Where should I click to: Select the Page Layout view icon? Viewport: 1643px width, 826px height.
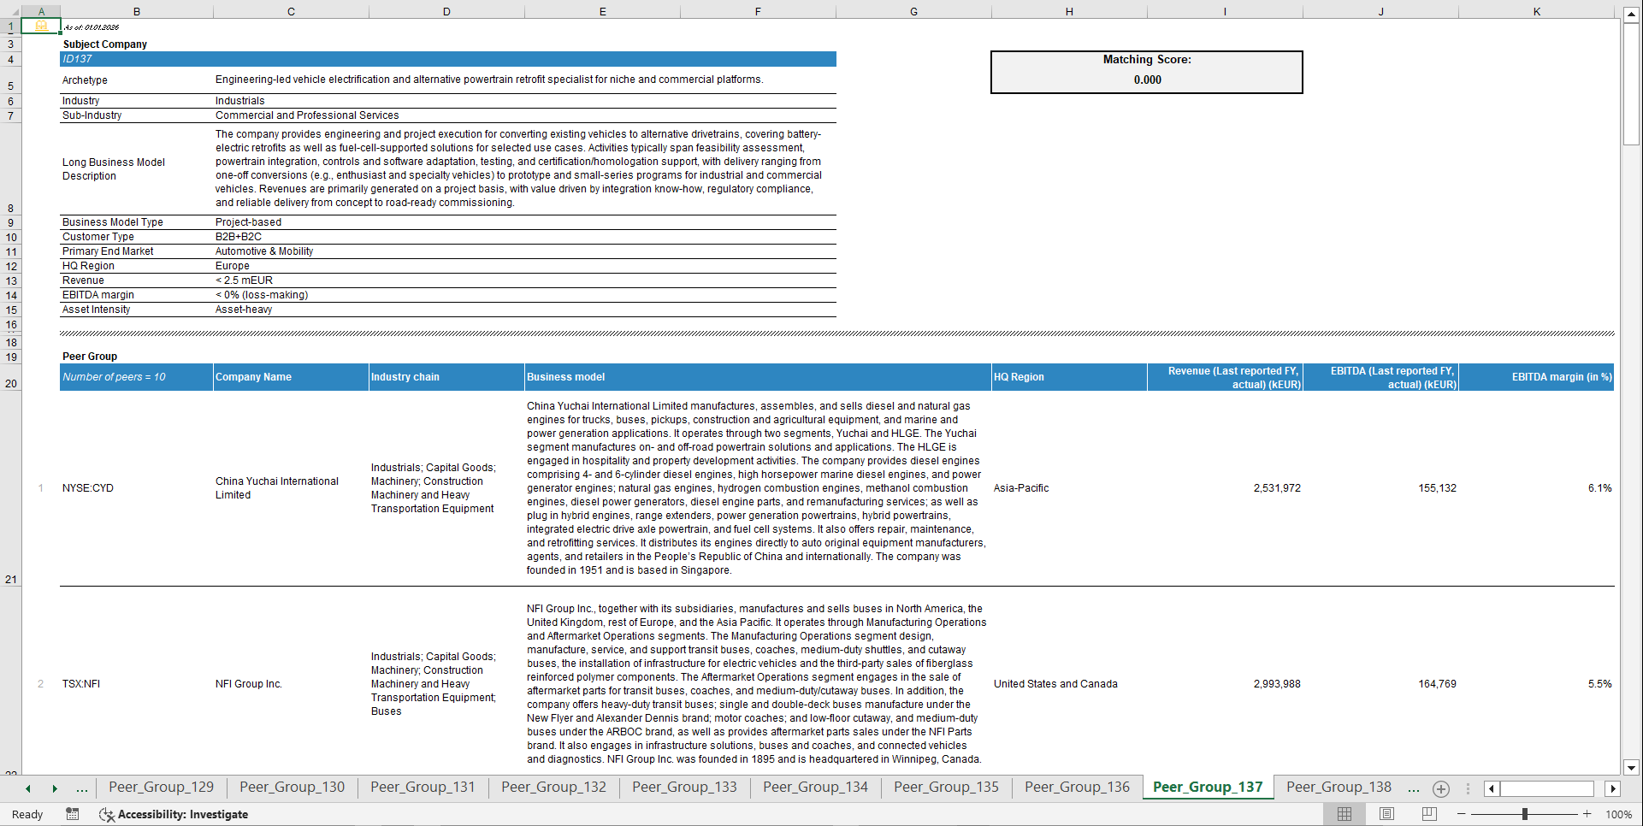coord(1386,814)
